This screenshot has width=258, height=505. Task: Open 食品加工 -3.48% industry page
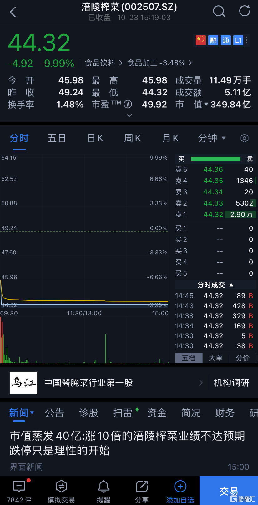point(159,63)
